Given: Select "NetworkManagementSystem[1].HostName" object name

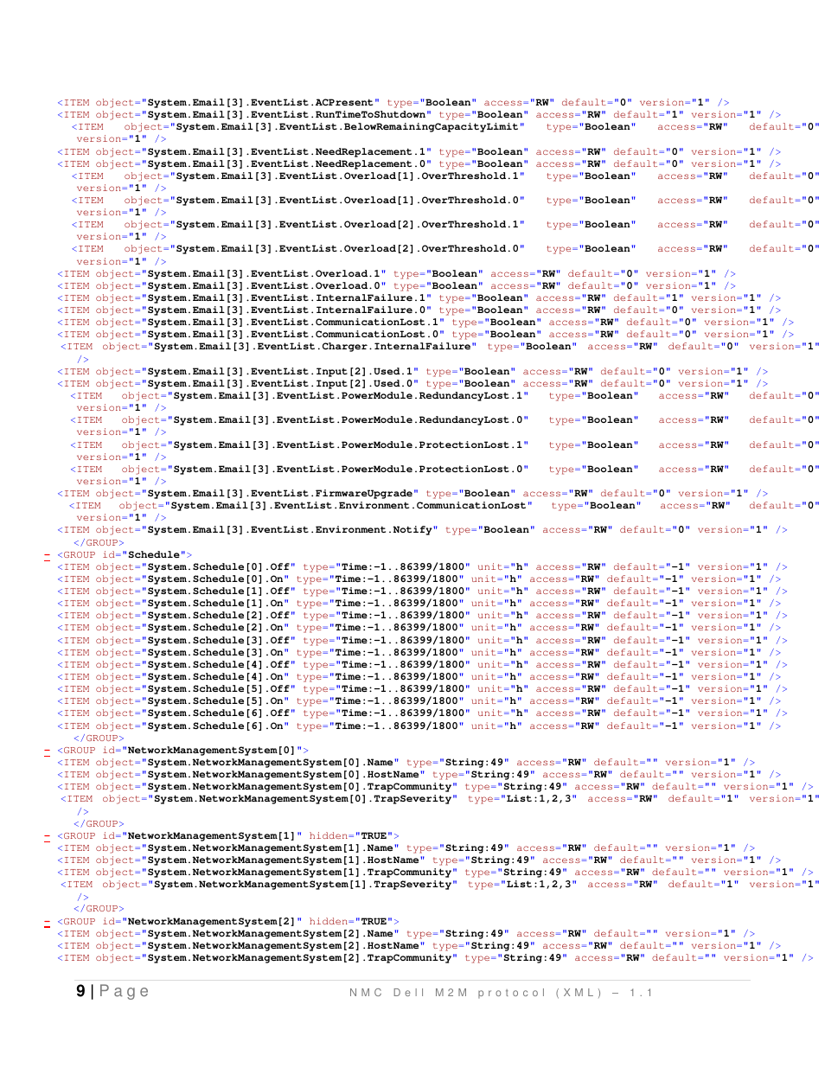Looking at the screenshot, I should point(284,860).
